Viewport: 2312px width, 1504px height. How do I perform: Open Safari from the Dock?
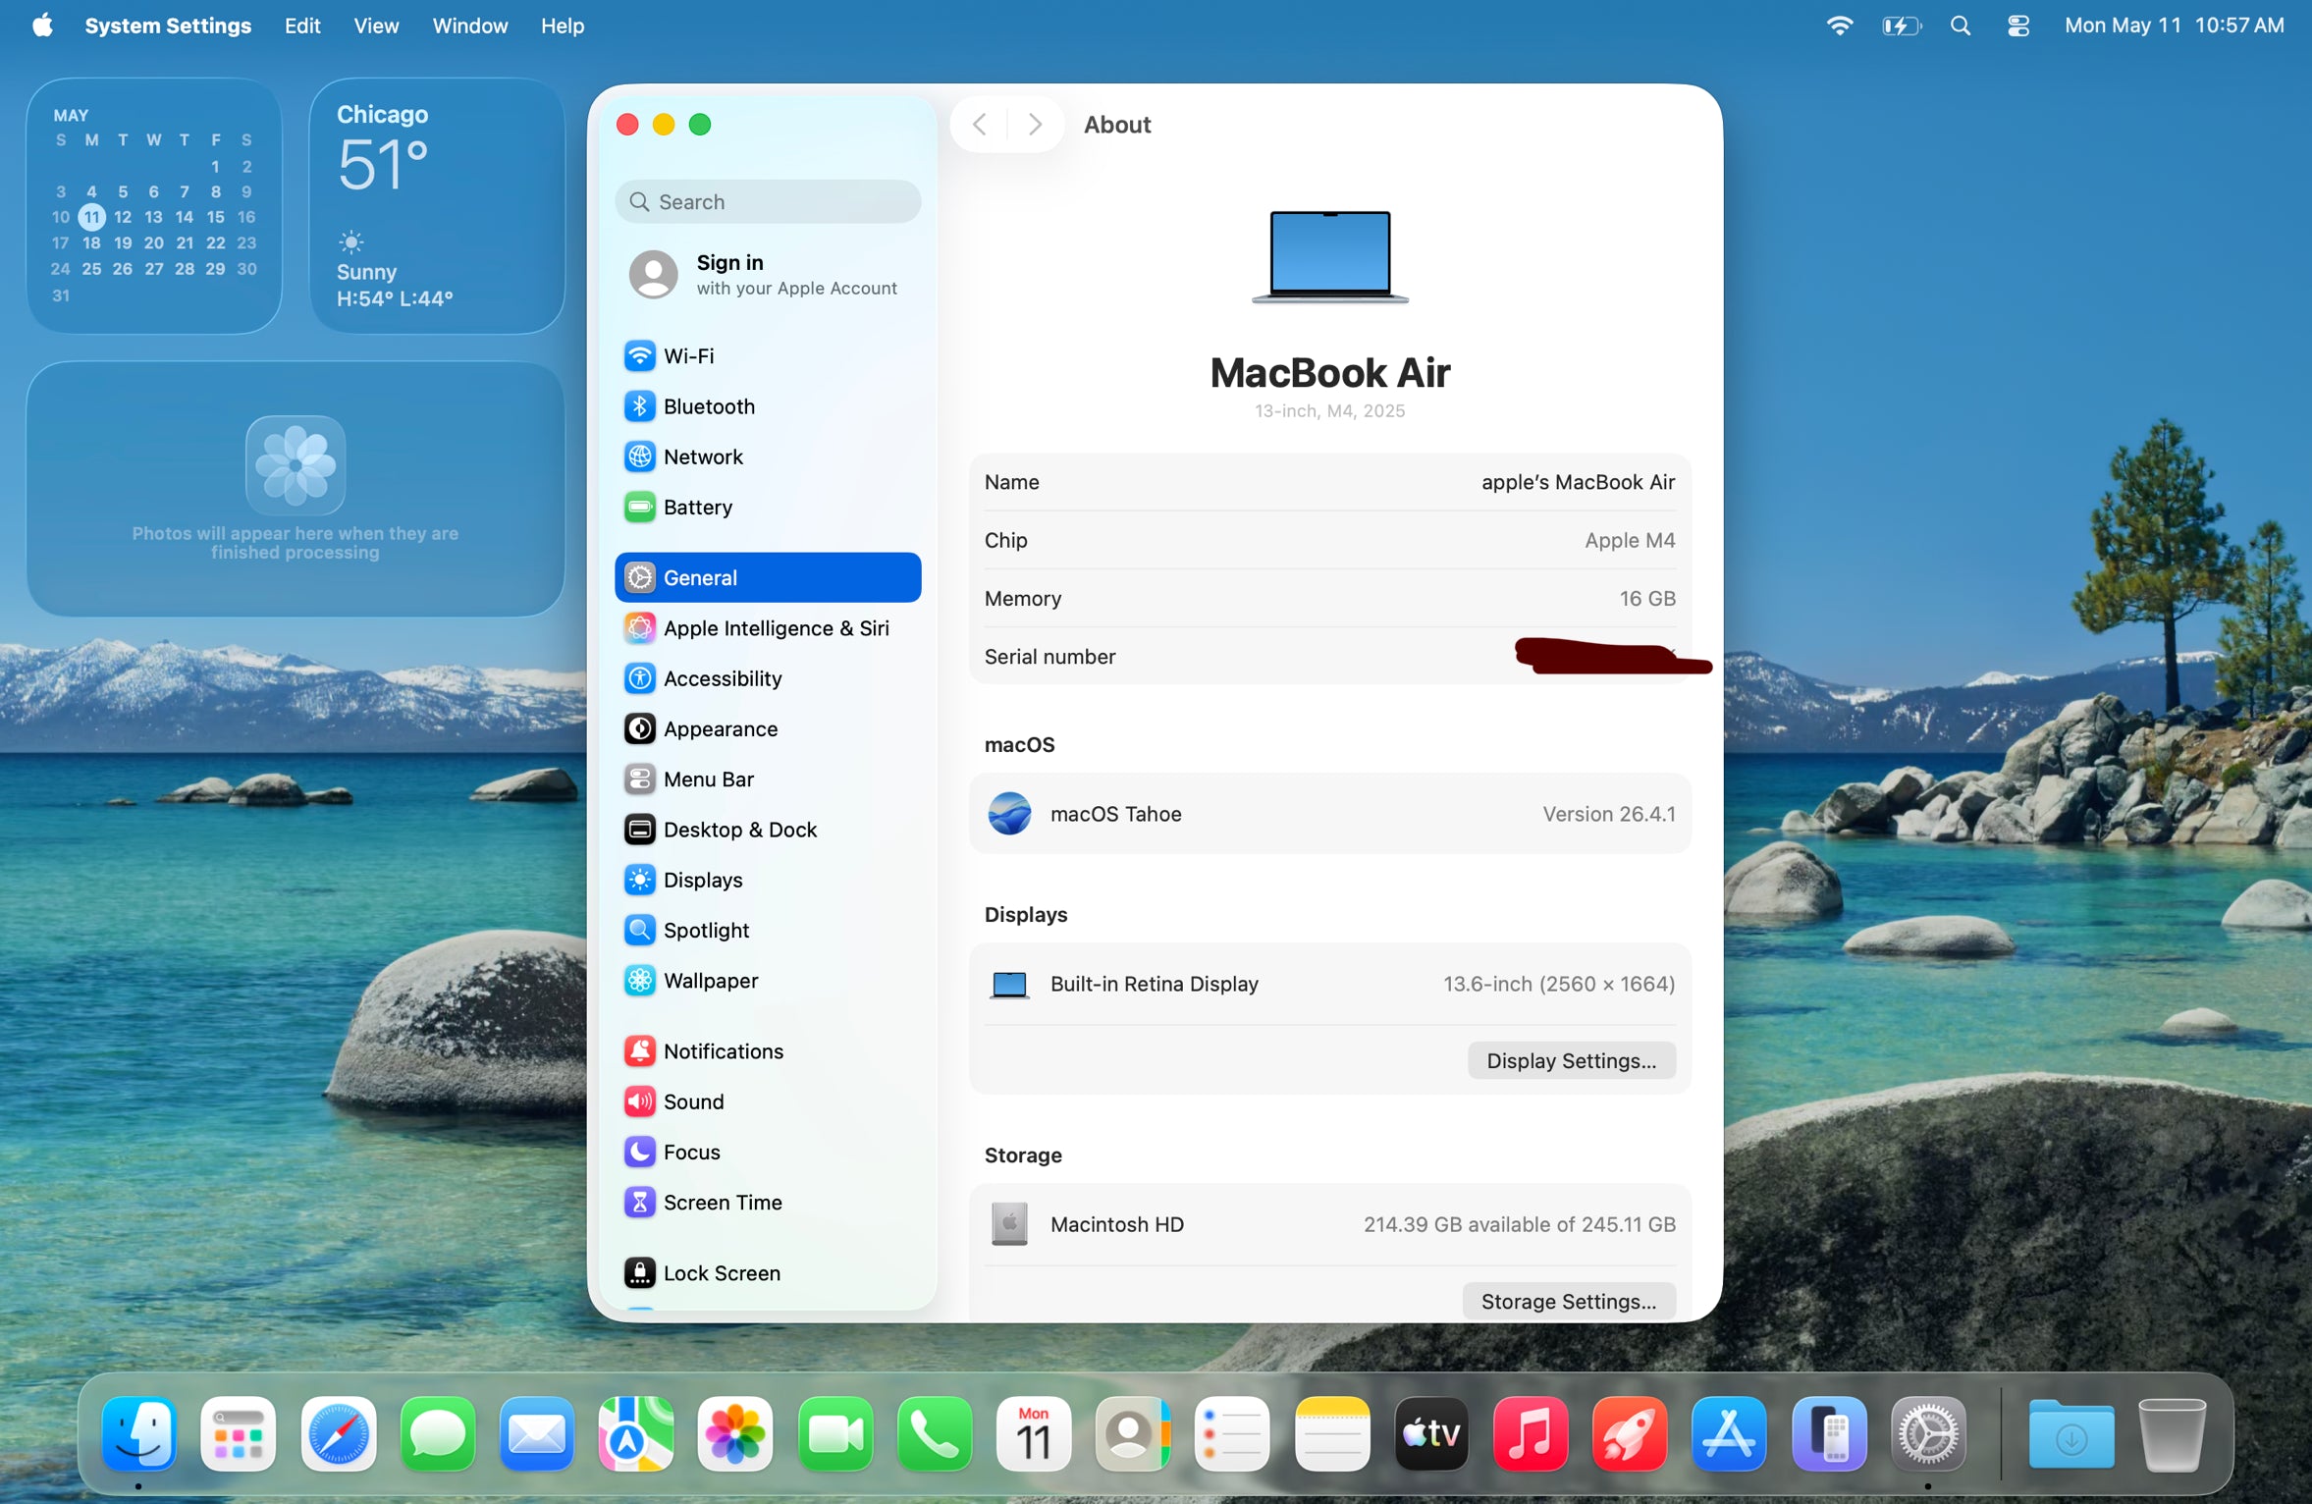(338, 1433)
